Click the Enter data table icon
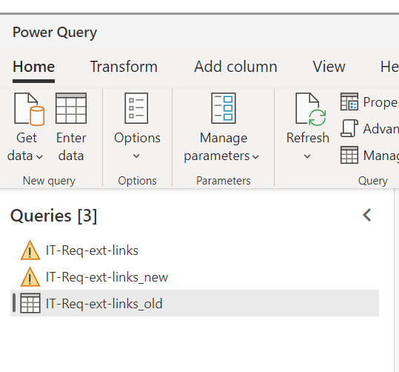The width and height of the screenshot is (399, 372). click(x=71, y=108)
